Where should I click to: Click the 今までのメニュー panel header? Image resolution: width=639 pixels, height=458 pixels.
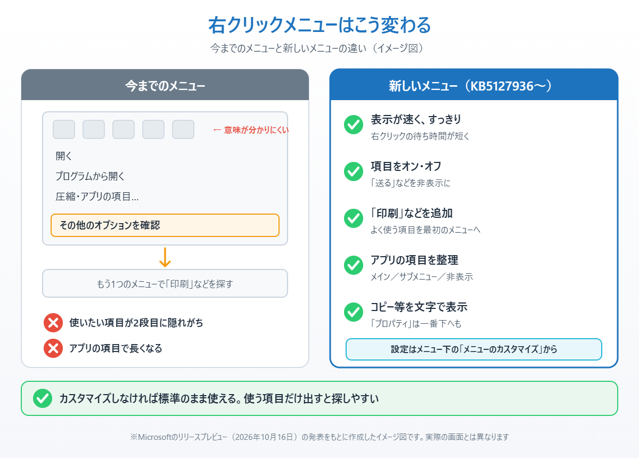coord(165,85)
